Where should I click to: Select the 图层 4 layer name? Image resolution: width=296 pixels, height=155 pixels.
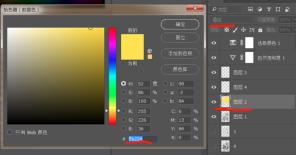click(240, 87)
